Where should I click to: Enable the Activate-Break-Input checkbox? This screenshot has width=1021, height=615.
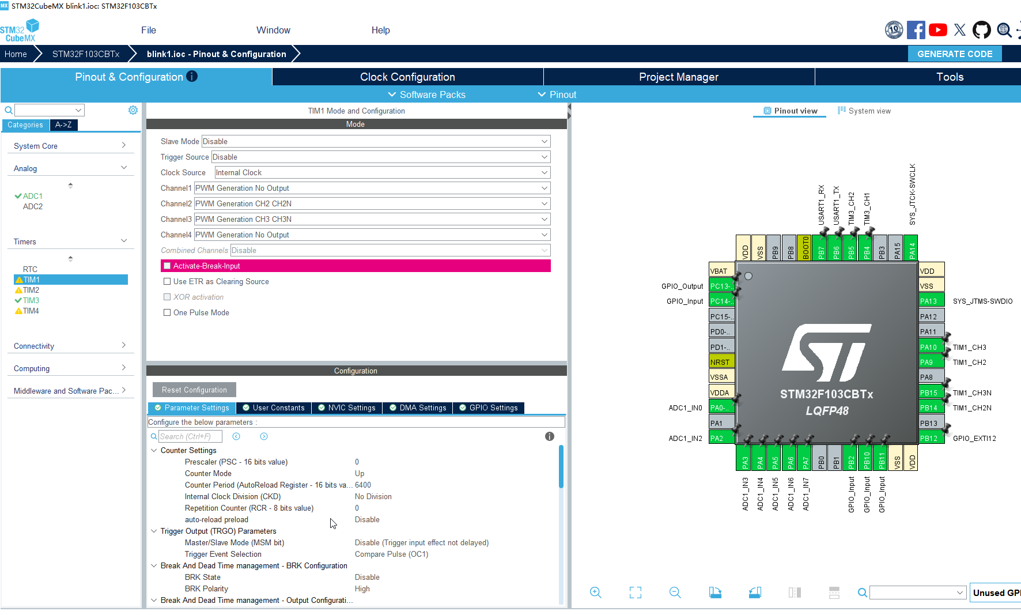167,266
